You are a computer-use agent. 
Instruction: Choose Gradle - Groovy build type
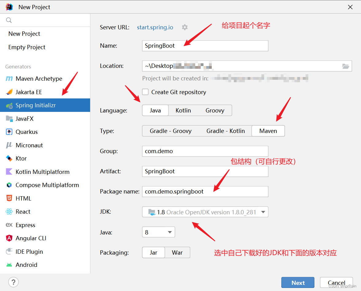coord(171,131)
